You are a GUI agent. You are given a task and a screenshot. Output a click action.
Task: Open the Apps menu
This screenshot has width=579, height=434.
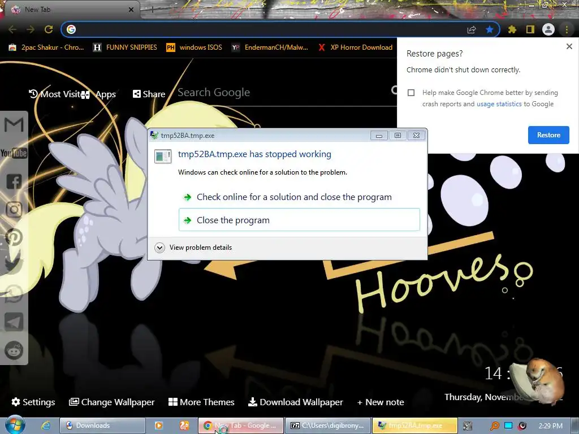pos(98,94)
